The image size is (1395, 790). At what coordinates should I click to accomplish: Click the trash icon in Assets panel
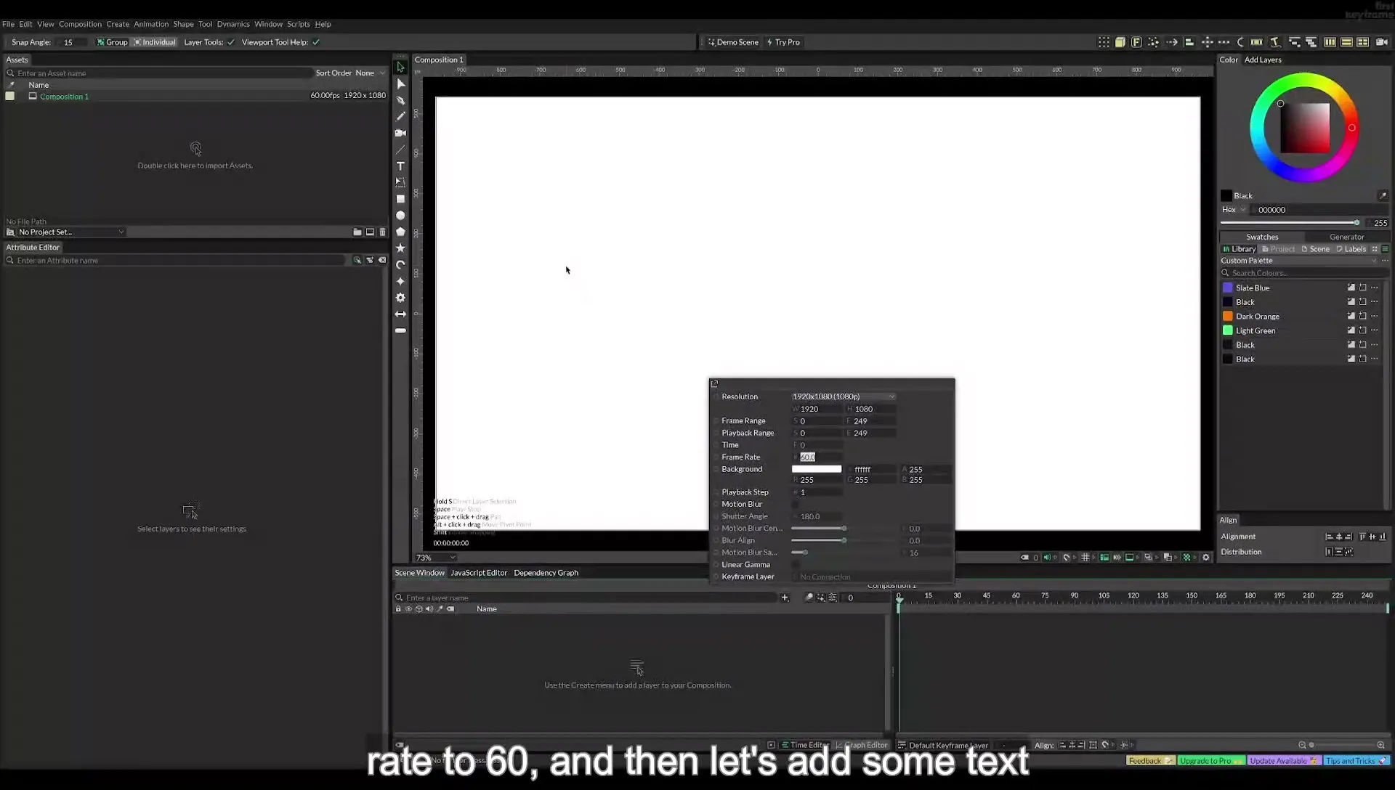pyautogui.click(x=383, y=232)
